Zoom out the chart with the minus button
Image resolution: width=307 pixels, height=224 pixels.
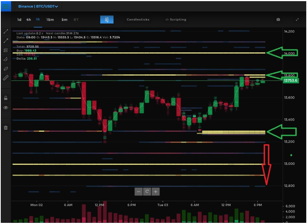click(x=139, y=191)
